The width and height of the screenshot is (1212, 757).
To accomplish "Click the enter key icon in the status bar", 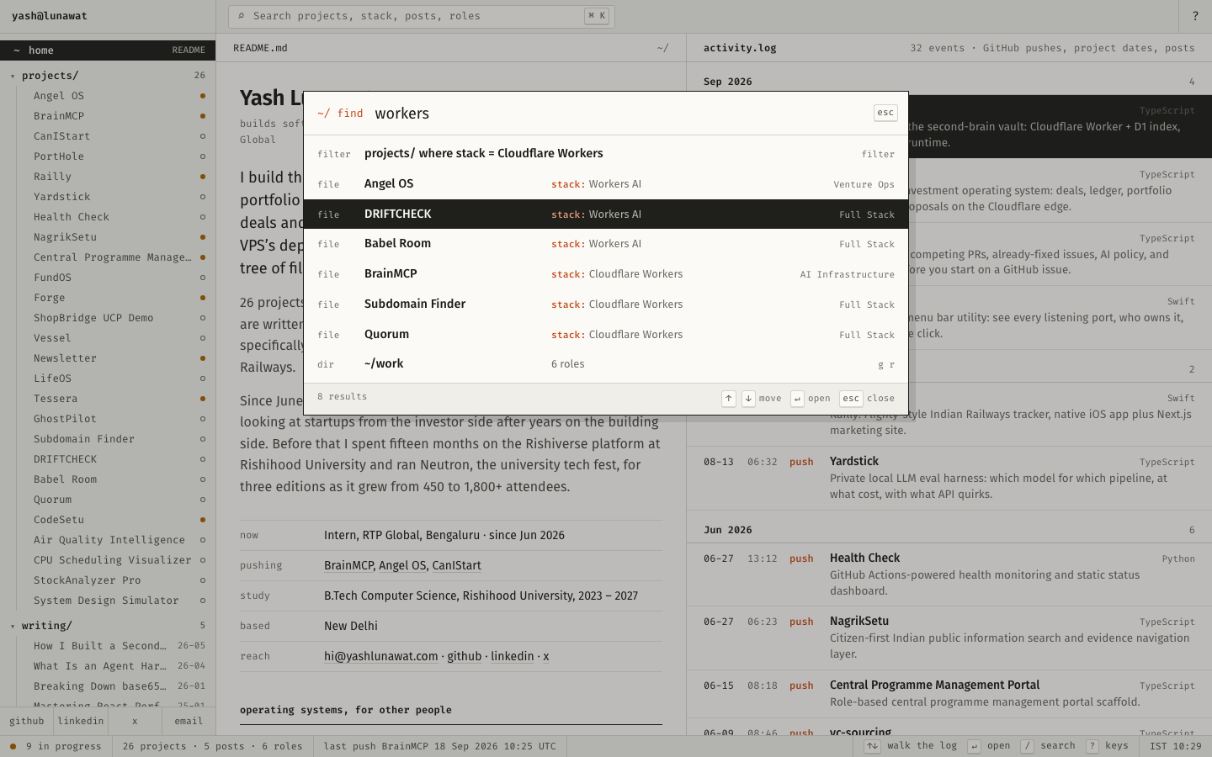I will click(x=974, y=746).
